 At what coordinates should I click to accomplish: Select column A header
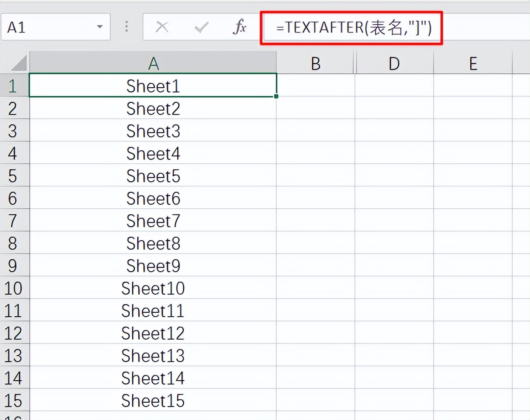pos(153,64)
